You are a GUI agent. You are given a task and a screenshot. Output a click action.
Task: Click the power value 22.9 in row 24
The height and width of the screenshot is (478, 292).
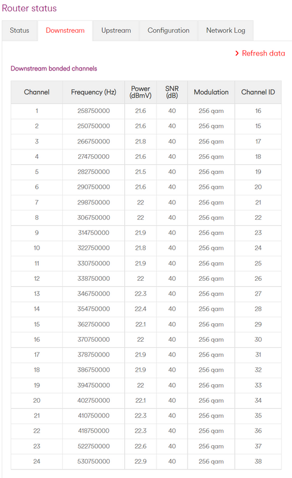(x=140, y=461)
